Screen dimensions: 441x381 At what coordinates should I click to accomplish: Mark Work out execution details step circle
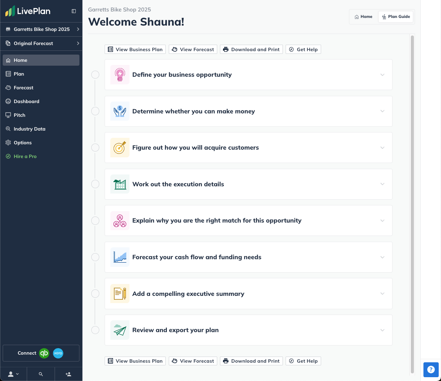click(x=95, y=184)
